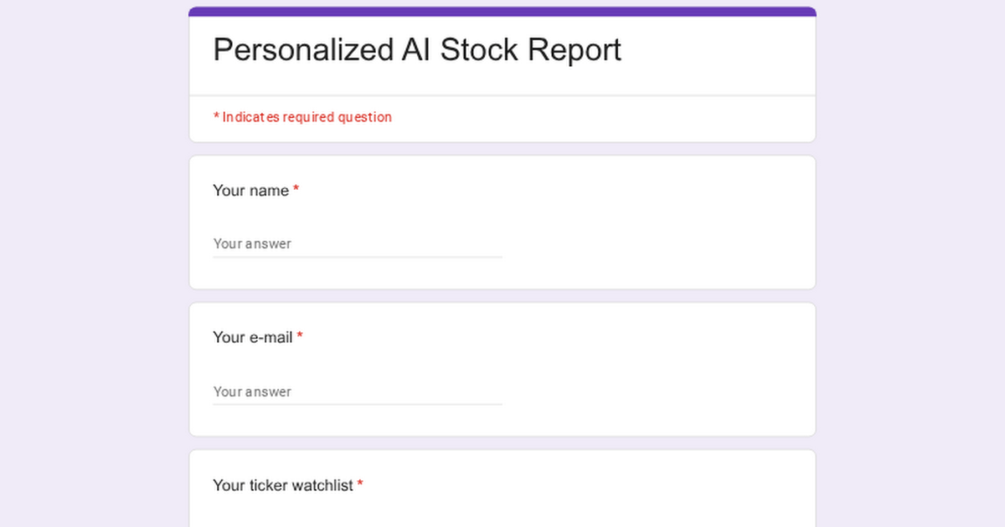
Task: Click the word watchlist in the third question
Action: coord(322,485)
